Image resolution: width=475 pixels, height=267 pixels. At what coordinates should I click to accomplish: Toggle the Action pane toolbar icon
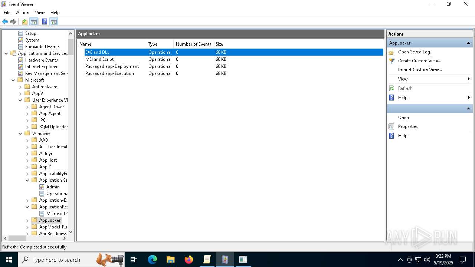click(54, 22)
